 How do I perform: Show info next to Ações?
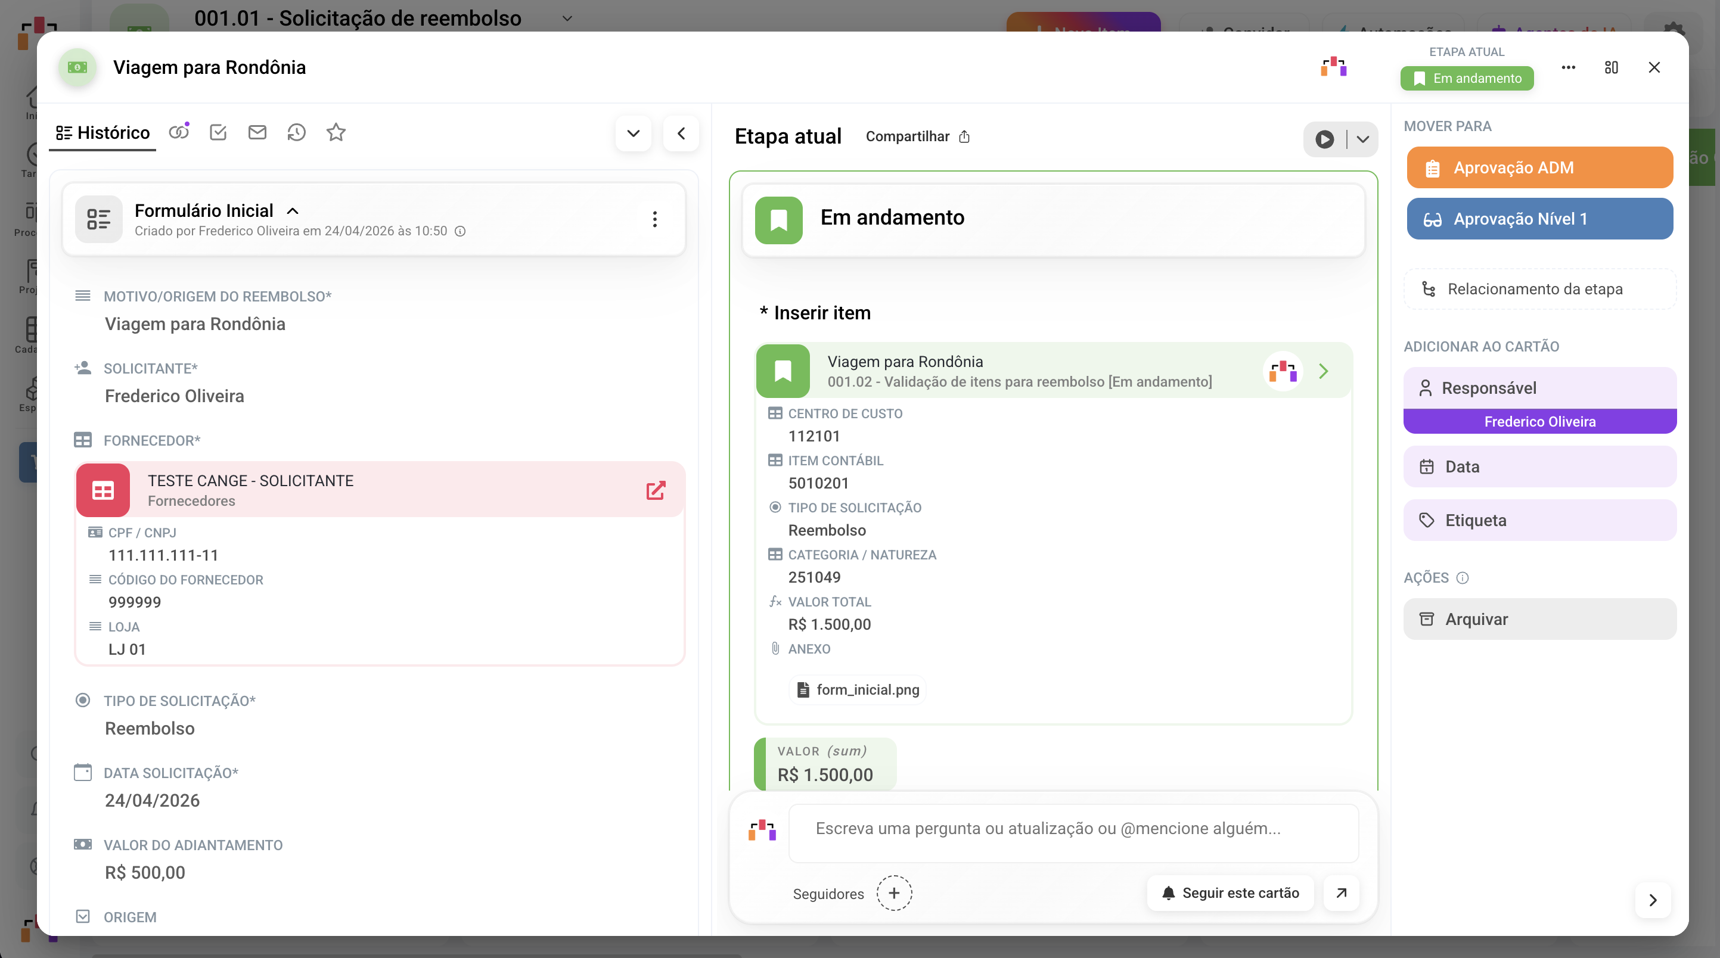[1463, 578]
